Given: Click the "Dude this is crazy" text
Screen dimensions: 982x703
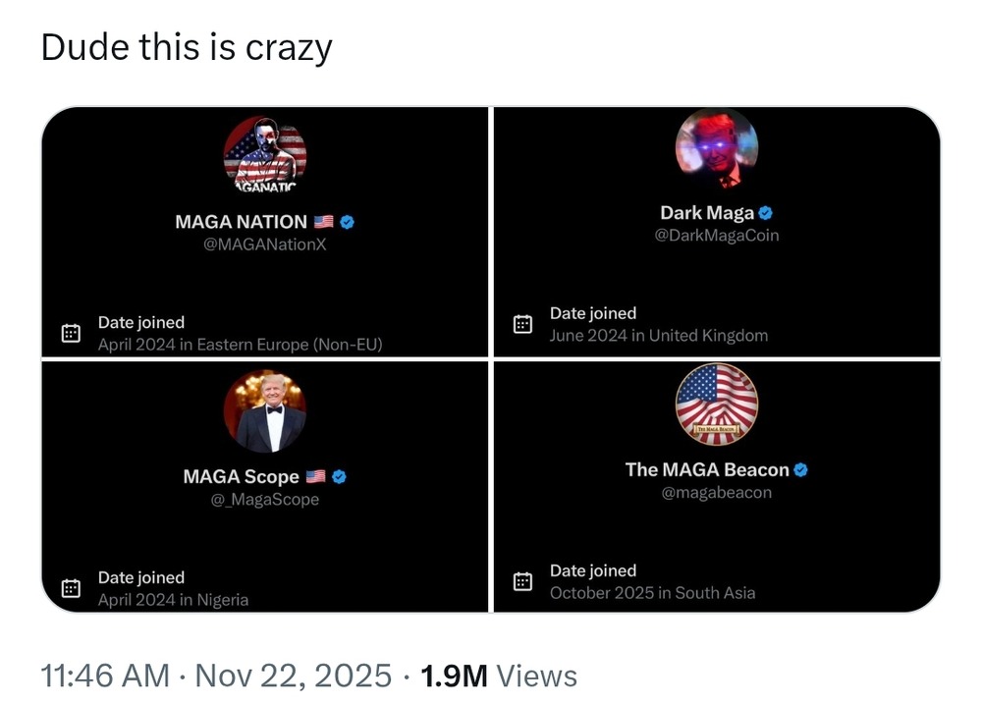Looking at the screenshot, I should 187,47.
